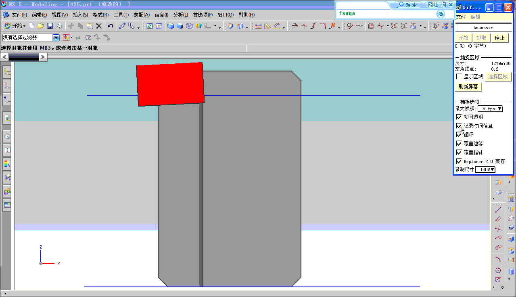Open the measure distance ruler tool
The image size is (516, 297).
(x=258, y=26)
